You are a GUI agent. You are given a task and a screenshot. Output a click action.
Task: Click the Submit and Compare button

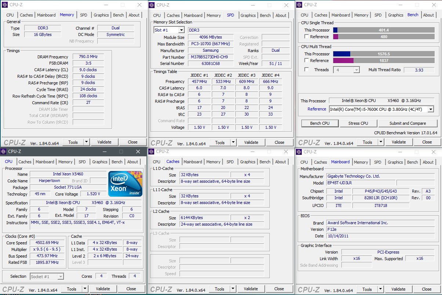coord(408,123)
